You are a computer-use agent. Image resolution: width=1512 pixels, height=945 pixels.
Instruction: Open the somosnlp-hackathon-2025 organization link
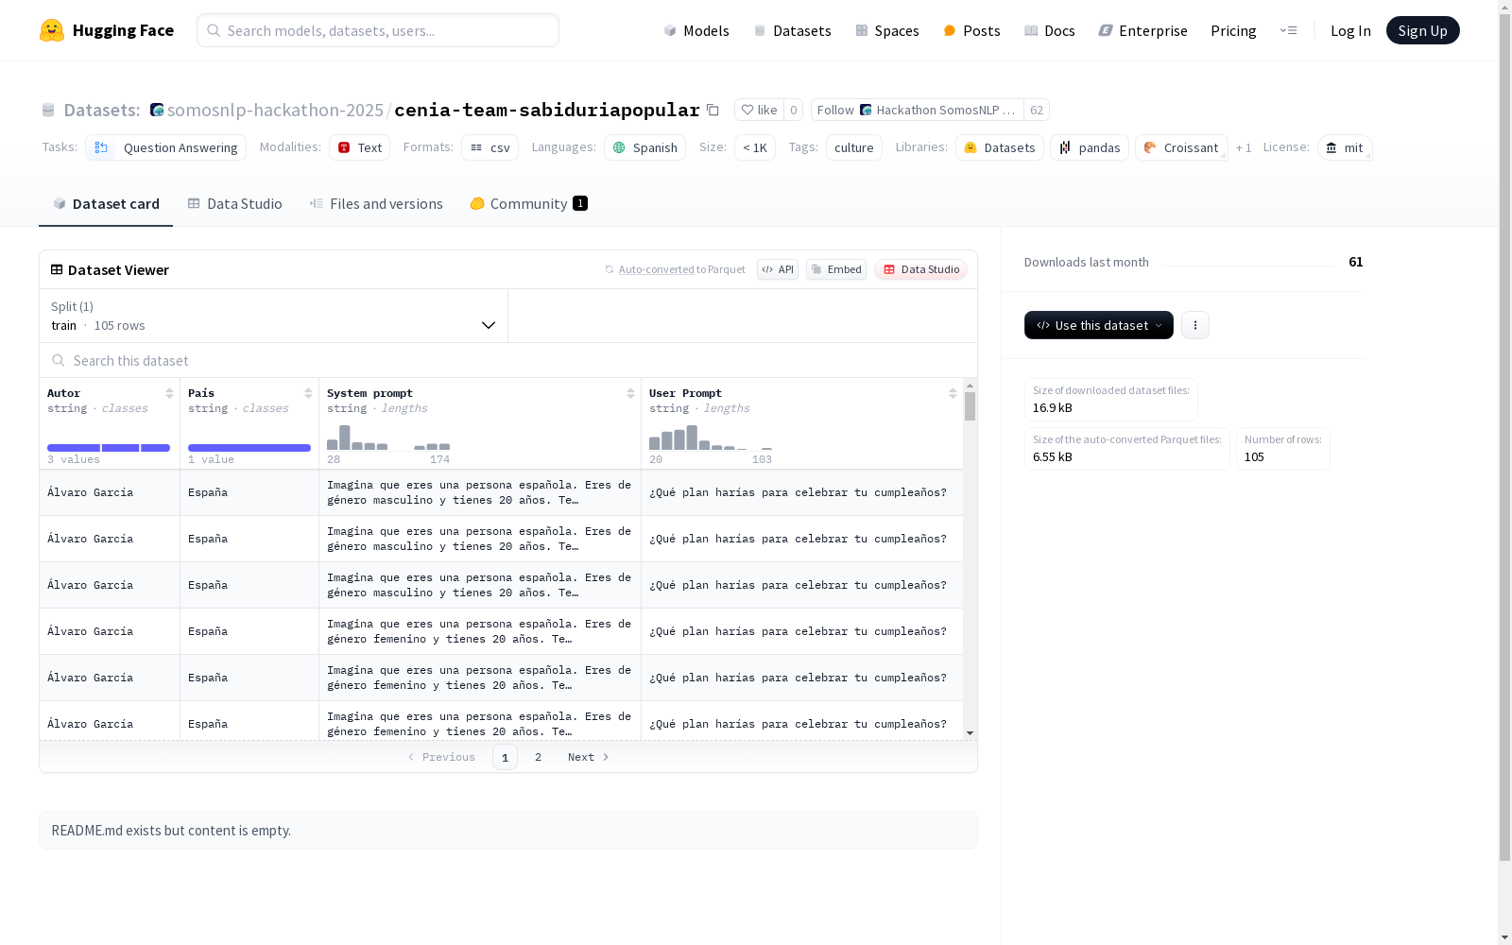tap(275, 110)
